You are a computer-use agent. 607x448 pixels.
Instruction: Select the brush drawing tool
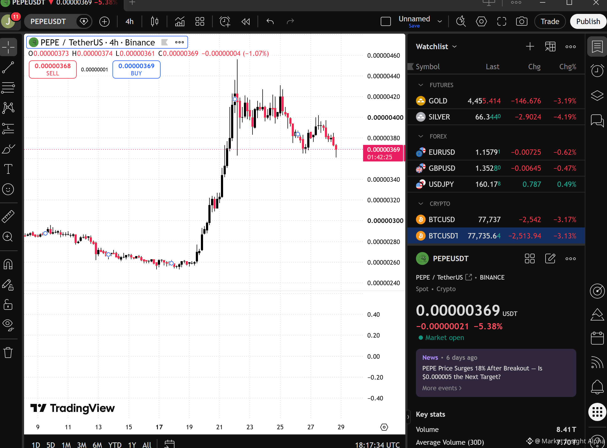click(x=8, y=149)
